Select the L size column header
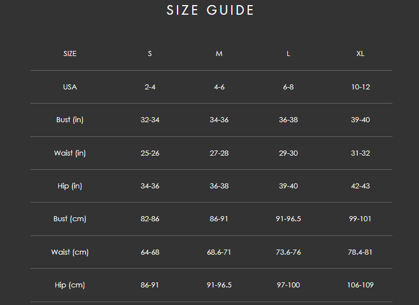This screenshot has height=305, width=419. coord(288,54)
